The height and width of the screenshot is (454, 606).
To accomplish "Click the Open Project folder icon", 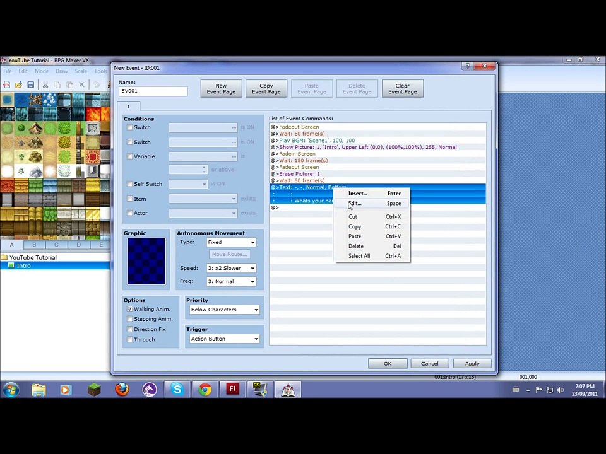I will pos(18,84).
